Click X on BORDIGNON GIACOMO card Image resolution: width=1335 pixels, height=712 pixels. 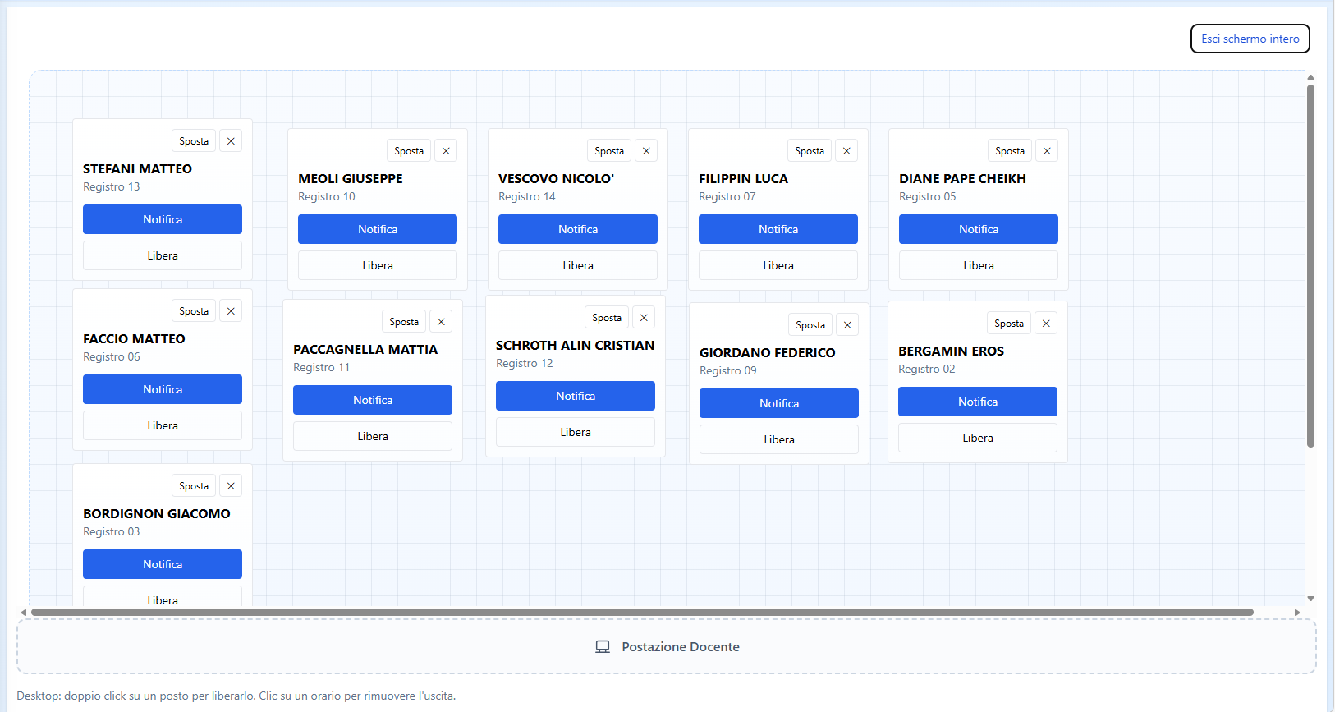231,486
